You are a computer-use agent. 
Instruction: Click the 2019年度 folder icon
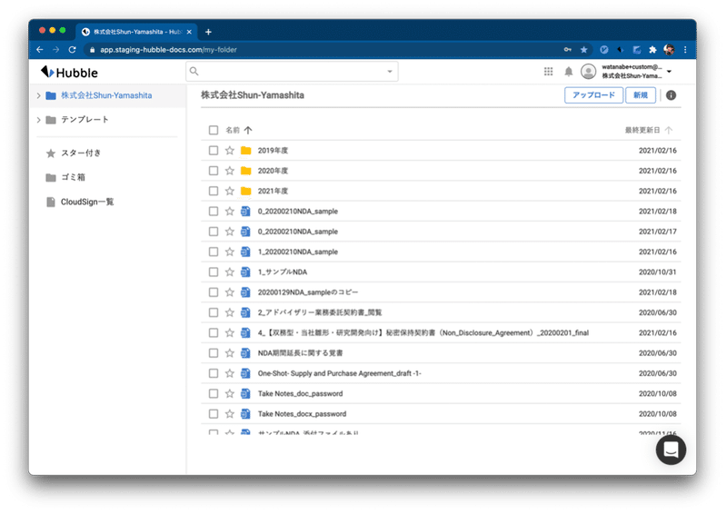tap(245, 151)
